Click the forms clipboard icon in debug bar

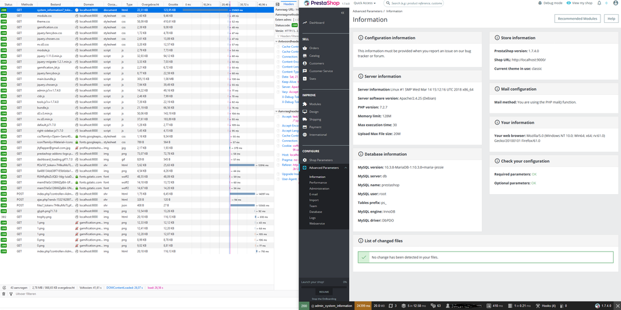[x=391, y=306]
